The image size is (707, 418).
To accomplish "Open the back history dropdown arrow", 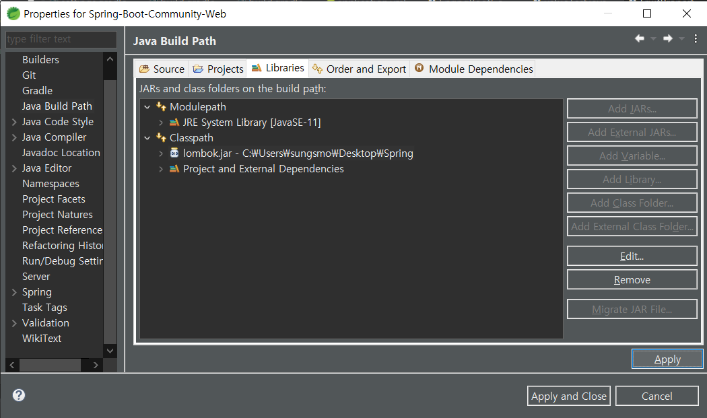I will coord(653,39).
